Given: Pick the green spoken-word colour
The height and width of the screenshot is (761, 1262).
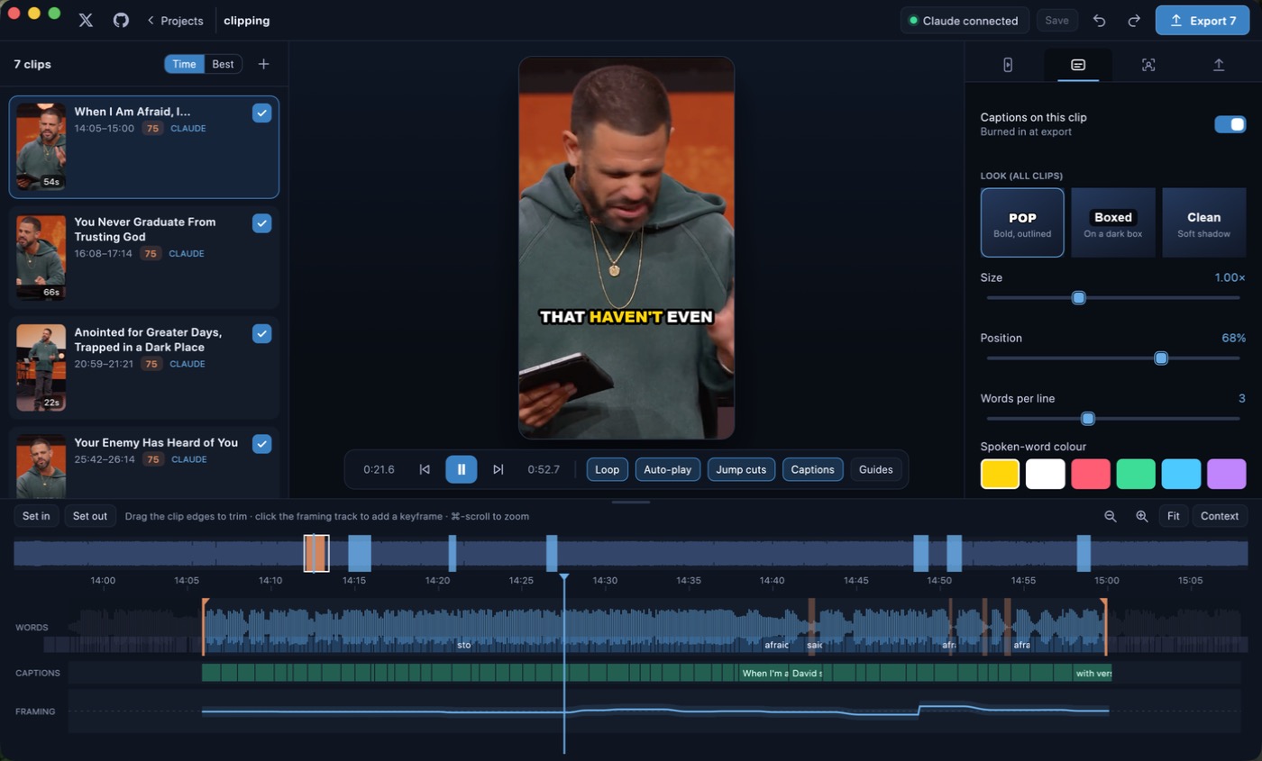Looking at the screenshot, I should [x=1136, y=474].
